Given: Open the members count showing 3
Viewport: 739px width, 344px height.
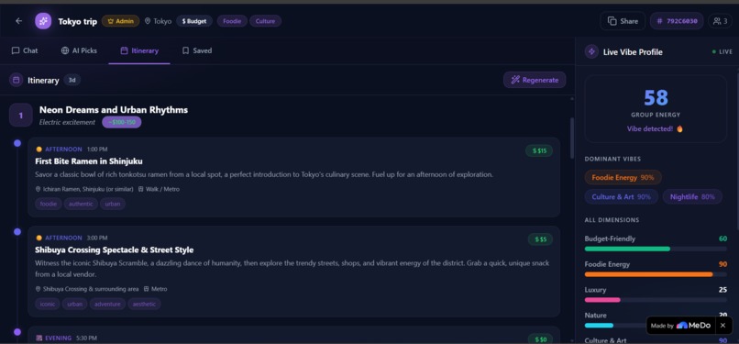Looking at the screenshot, I should [720, 21].
